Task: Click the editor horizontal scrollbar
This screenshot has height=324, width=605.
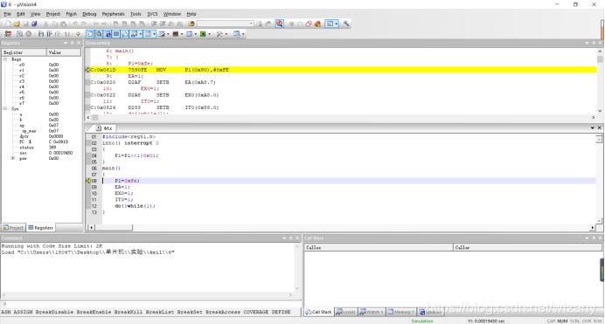Action: click(x=342, y=228)
